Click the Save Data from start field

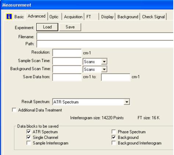point(67,77)
